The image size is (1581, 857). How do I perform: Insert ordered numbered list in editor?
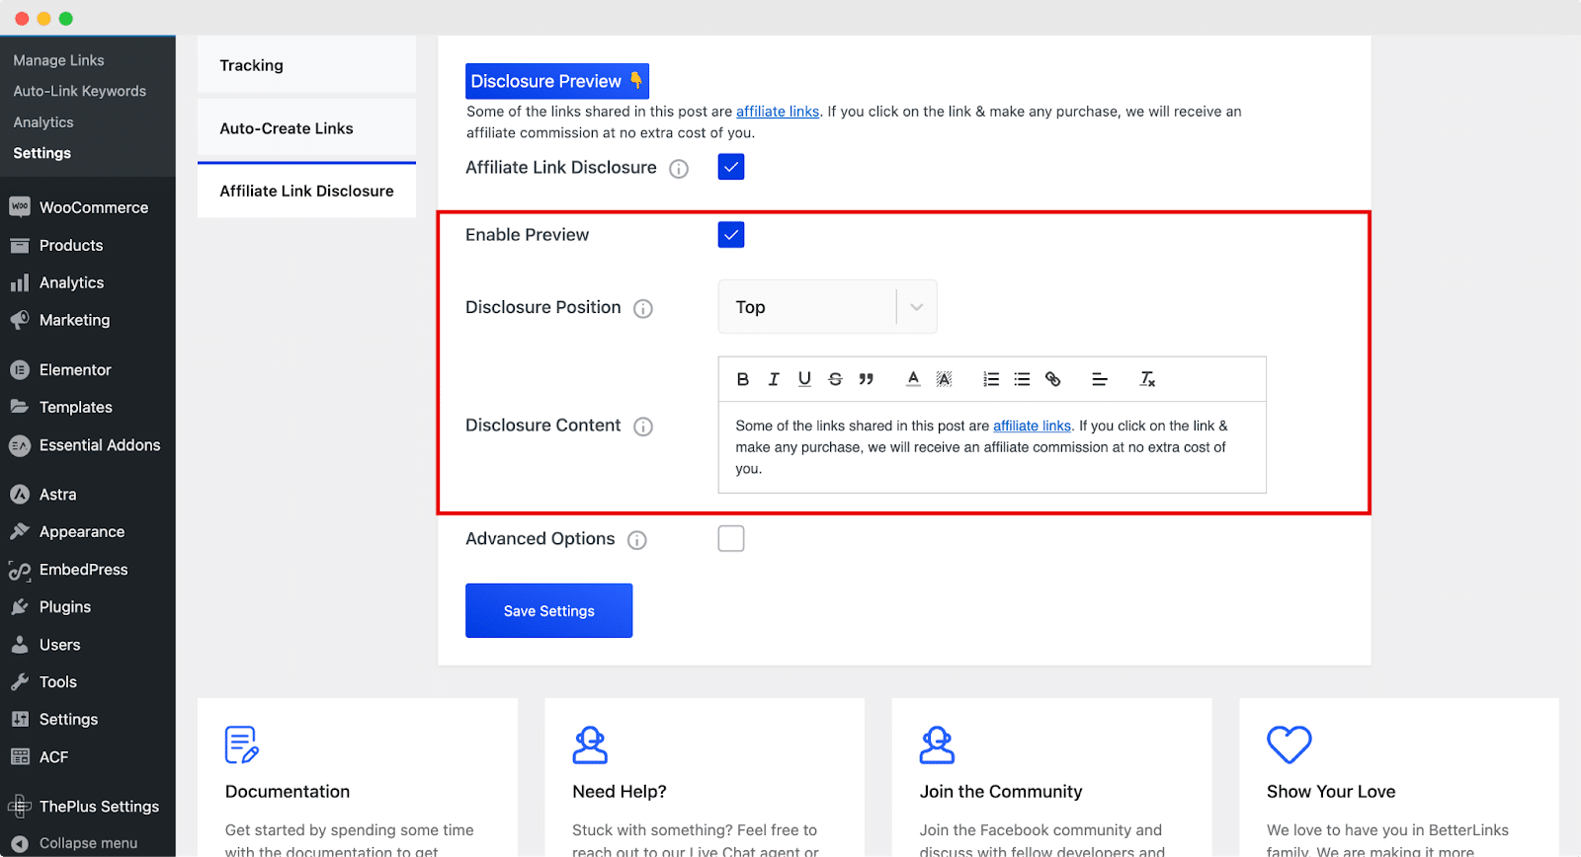click(991, 379)
